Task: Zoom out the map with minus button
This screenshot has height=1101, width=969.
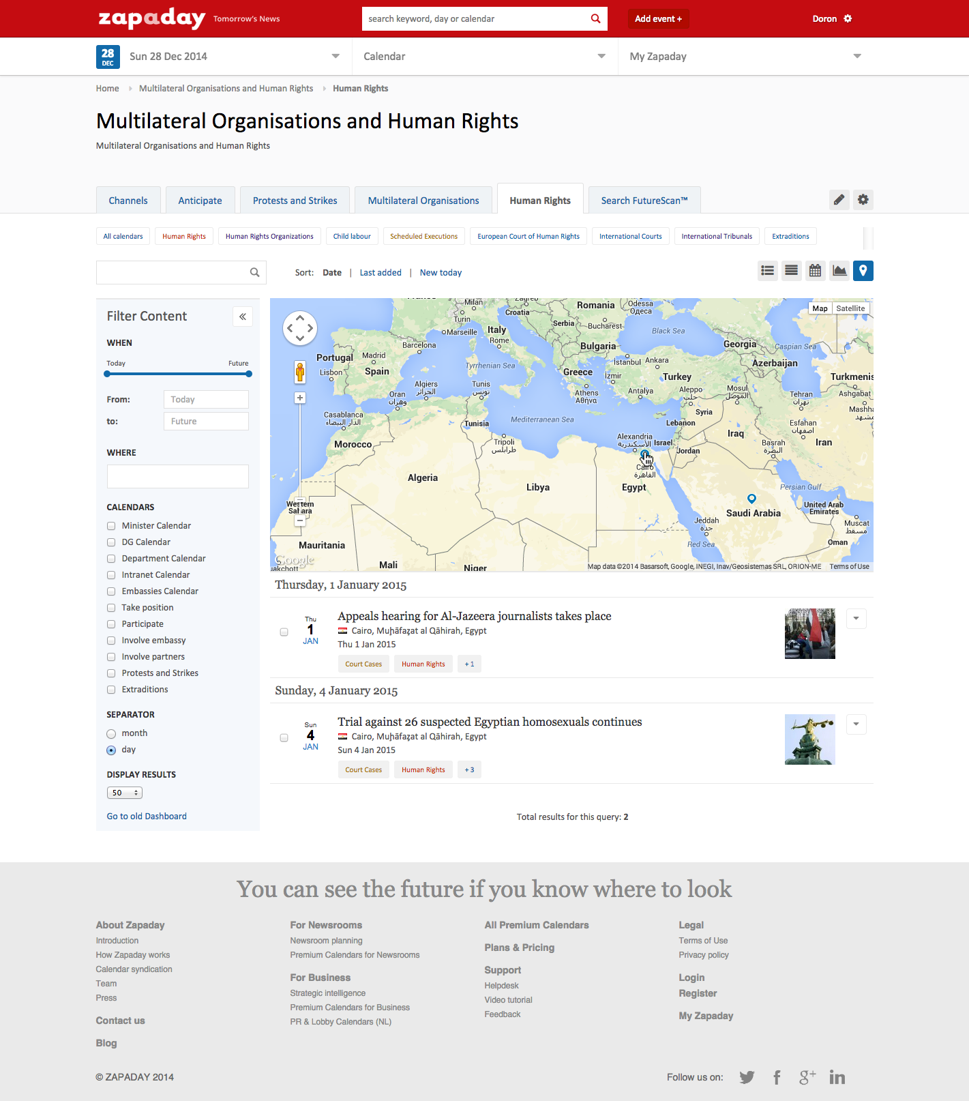Action: tap(300, 520)
